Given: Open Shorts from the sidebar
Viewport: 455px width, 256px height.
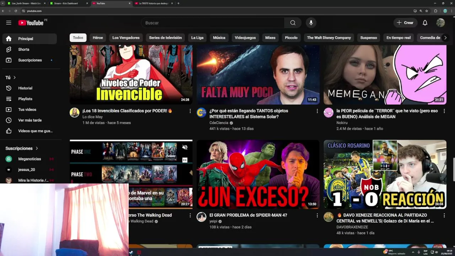Looking at the screenshot, I should click(30, 49).
